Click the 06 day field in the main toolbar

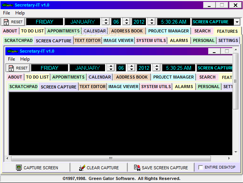116,22
